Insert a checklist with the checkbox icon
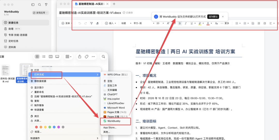The width and height of the screenshot is (279, 140). (x=253, y=23)
